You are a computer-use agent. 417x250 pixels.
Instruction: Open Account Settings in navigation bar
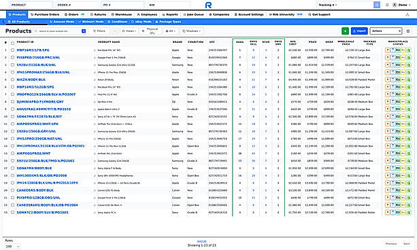[249, 15]
